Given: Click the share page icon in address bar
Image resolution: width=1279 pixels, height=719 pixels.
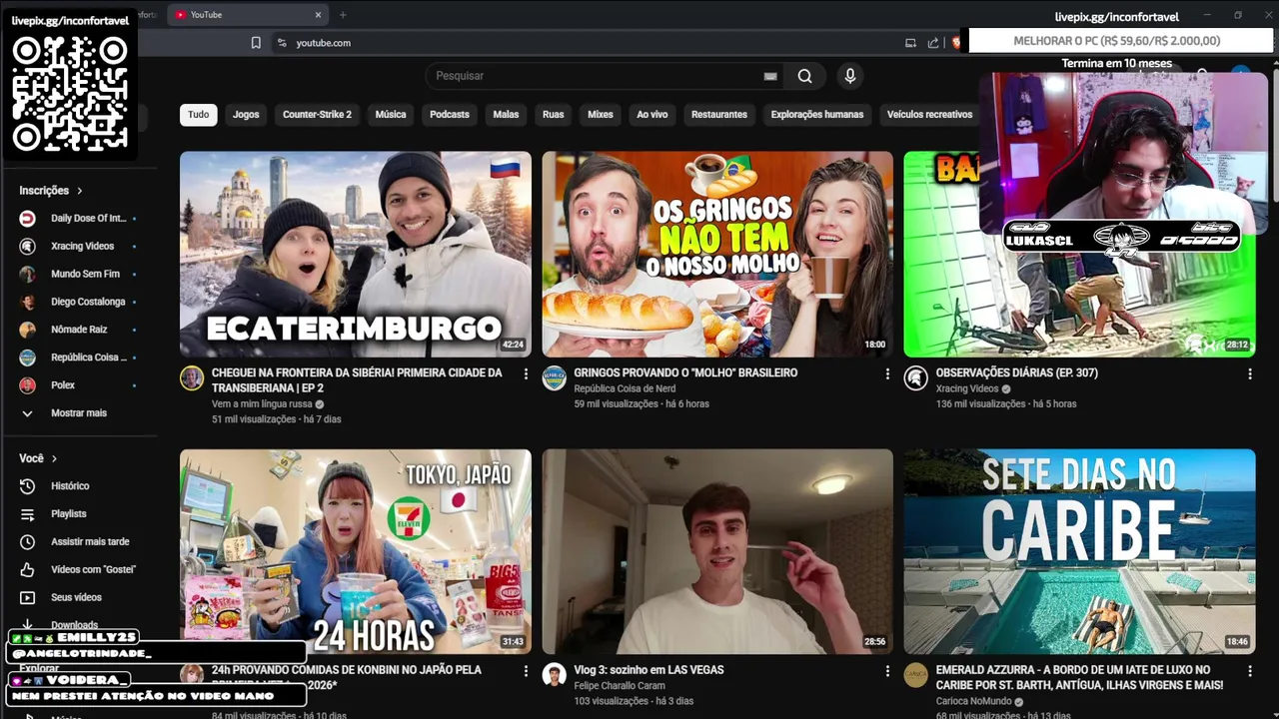Looking at the screenshot, I should coord(933,43).
